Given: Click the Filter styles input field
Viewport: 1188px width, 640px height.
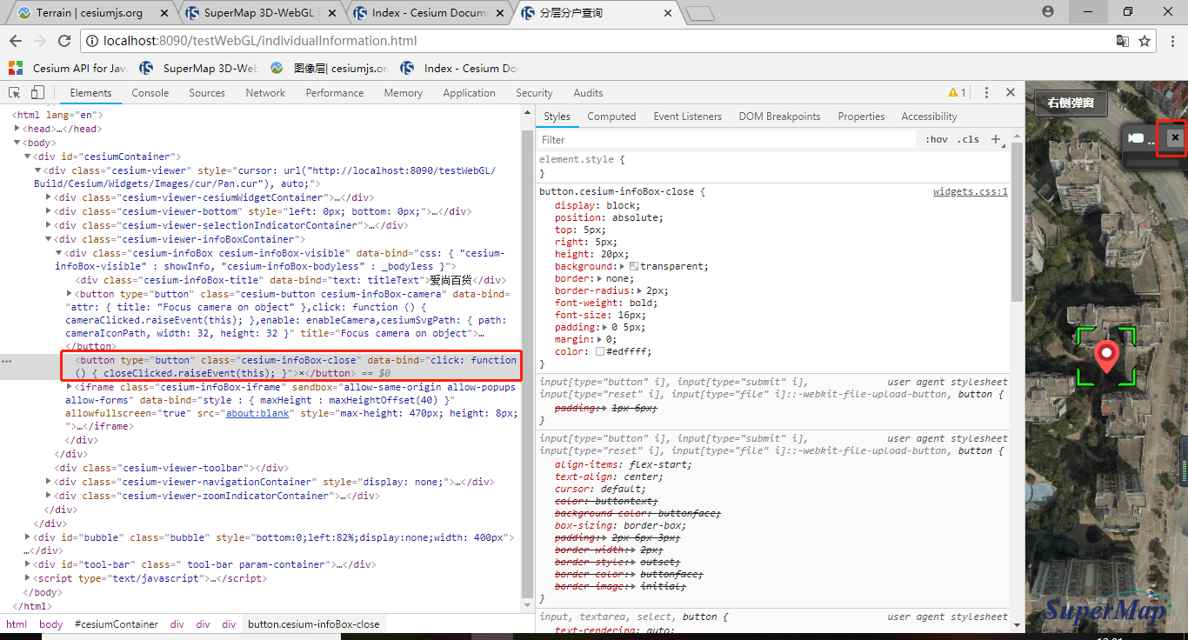Looking at the screenshot, I should tap(726, 139).
